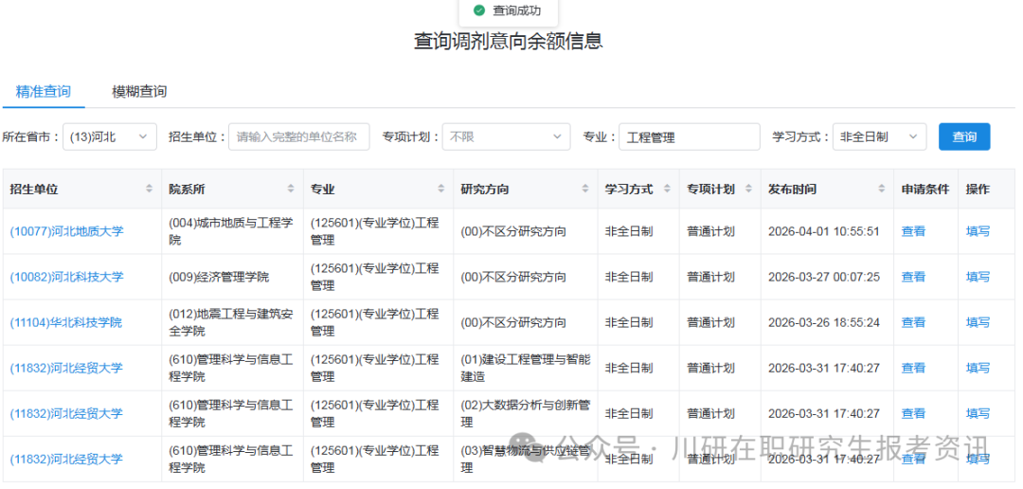
Task: Click 填写 for 河北科技大学 row
Action: [978, 277]
